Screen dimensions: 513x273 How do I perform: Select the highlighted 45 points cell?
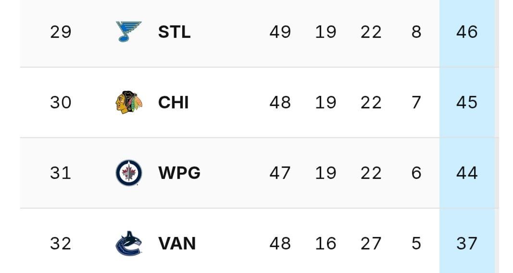point(467,103)
